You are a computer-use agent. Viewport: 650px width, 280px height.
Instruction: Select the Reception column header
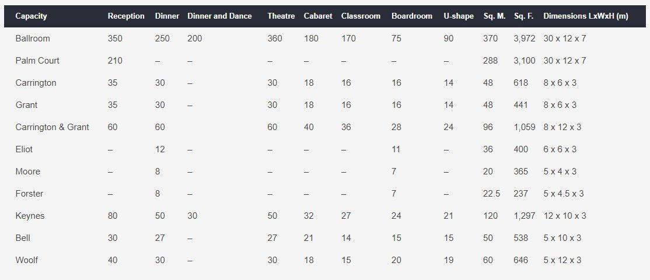[126, 16]
